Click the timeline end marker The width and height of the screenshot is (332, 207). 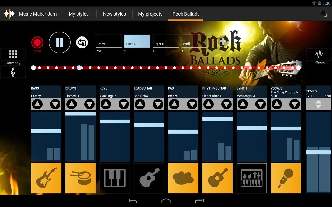[299, 68]
